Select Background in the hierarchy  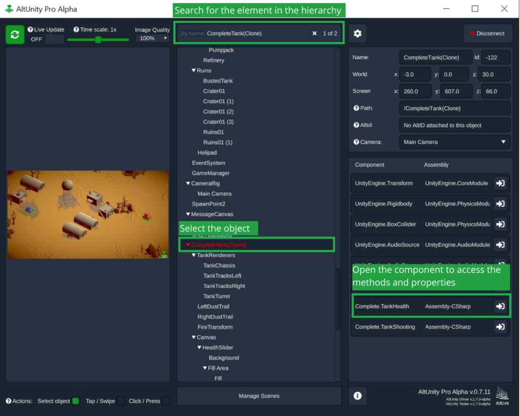click(224, 358)
